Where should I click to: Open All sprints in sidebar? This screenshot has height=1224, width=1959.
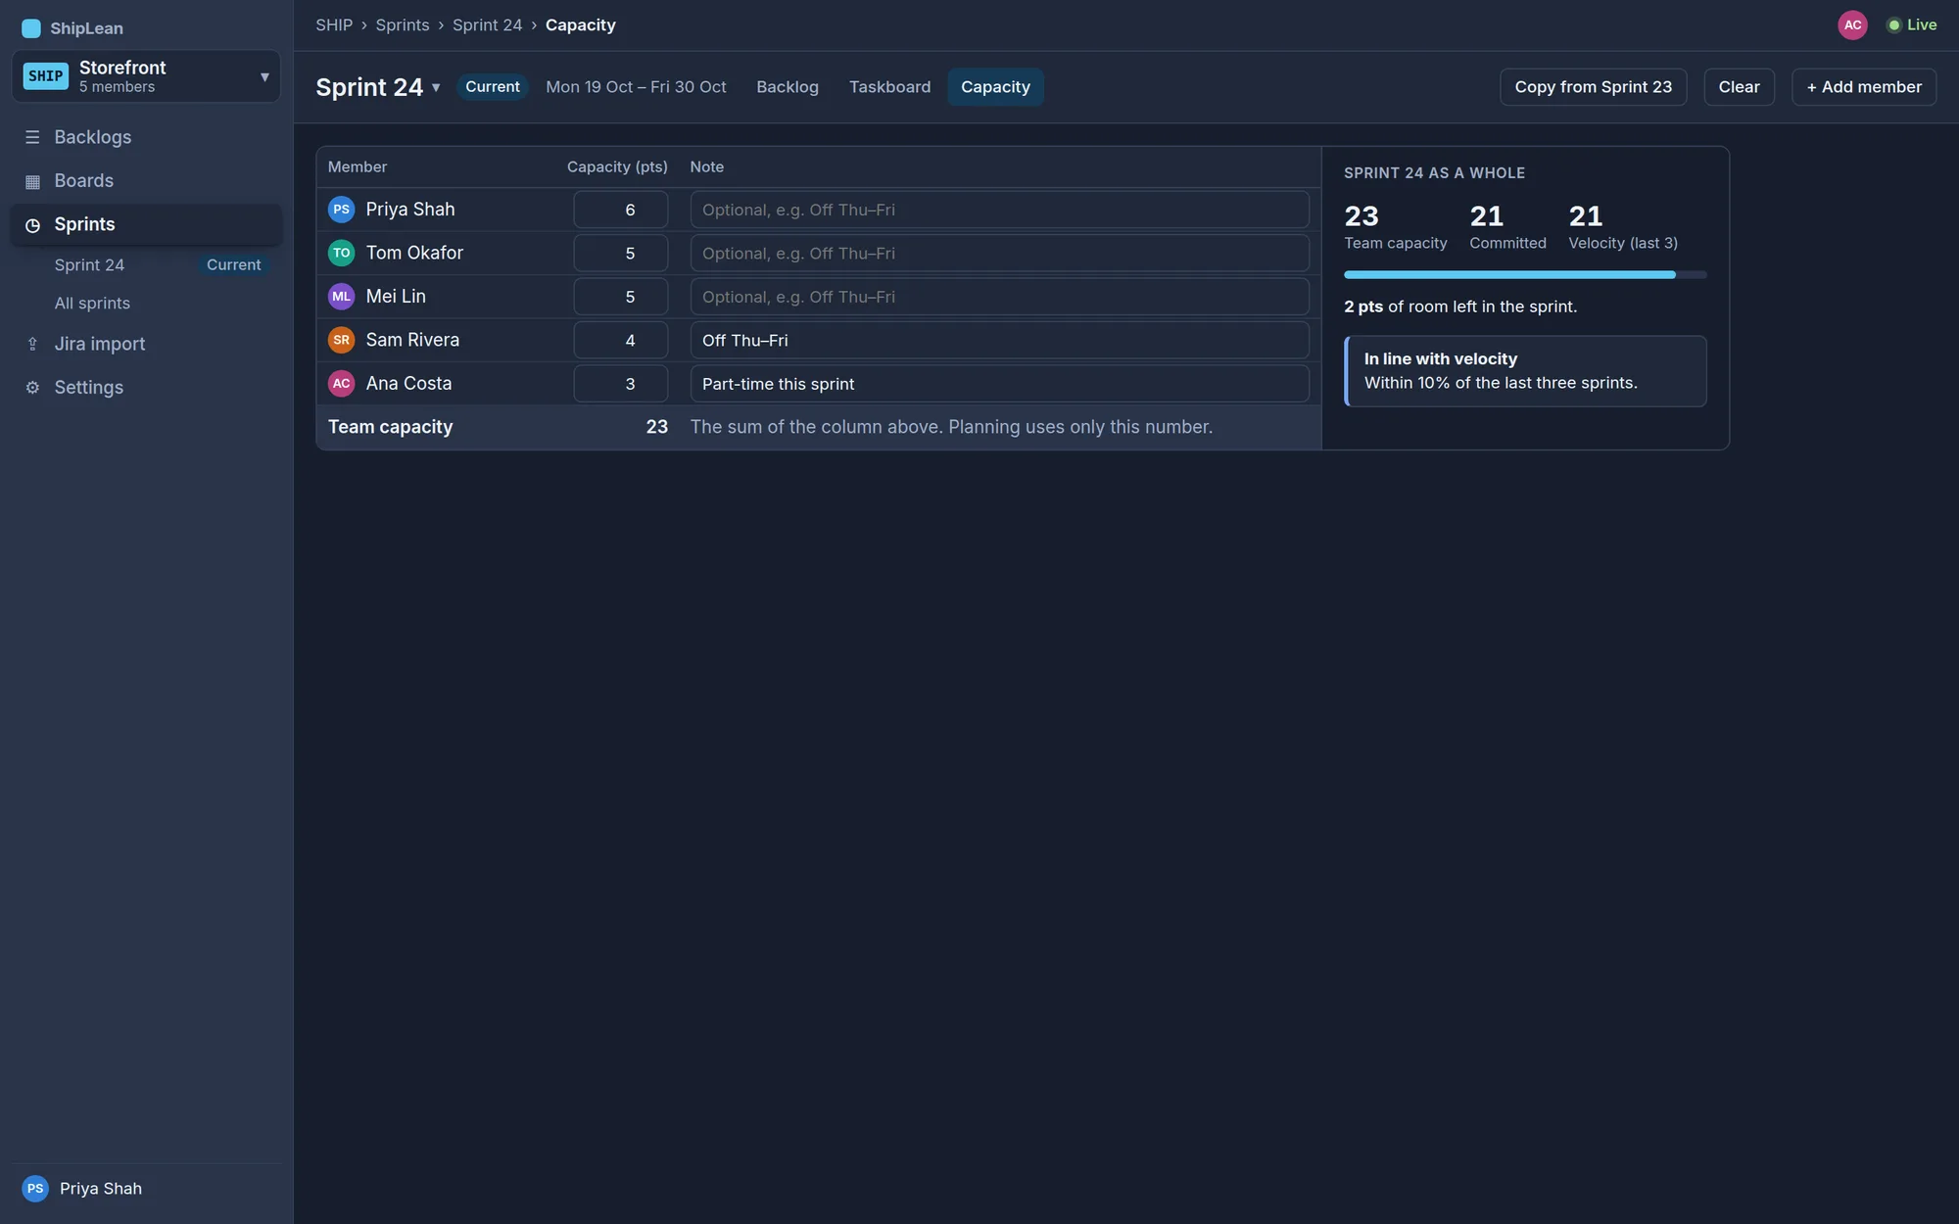coord(147,304)
